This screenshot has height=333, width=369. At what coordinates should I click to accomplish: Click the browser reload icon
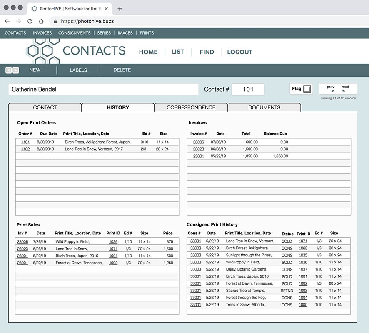pyautogui.click(x=30, y=21)
